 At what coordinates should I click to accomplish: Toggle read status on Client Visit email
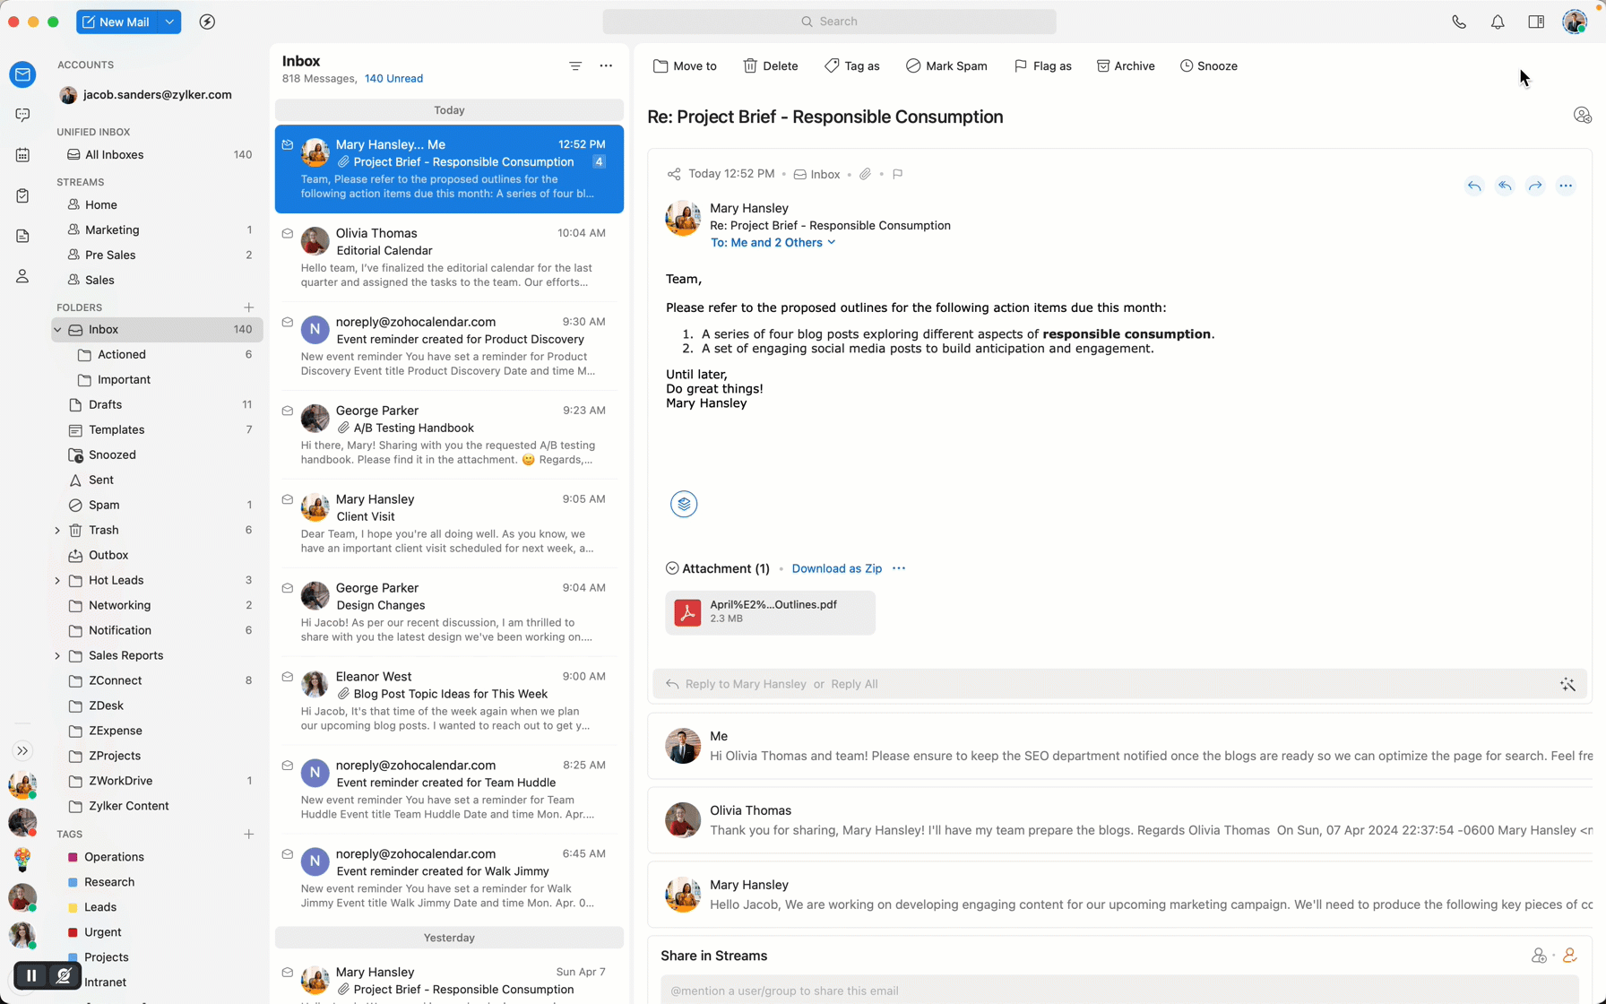(x=288, y=499)
